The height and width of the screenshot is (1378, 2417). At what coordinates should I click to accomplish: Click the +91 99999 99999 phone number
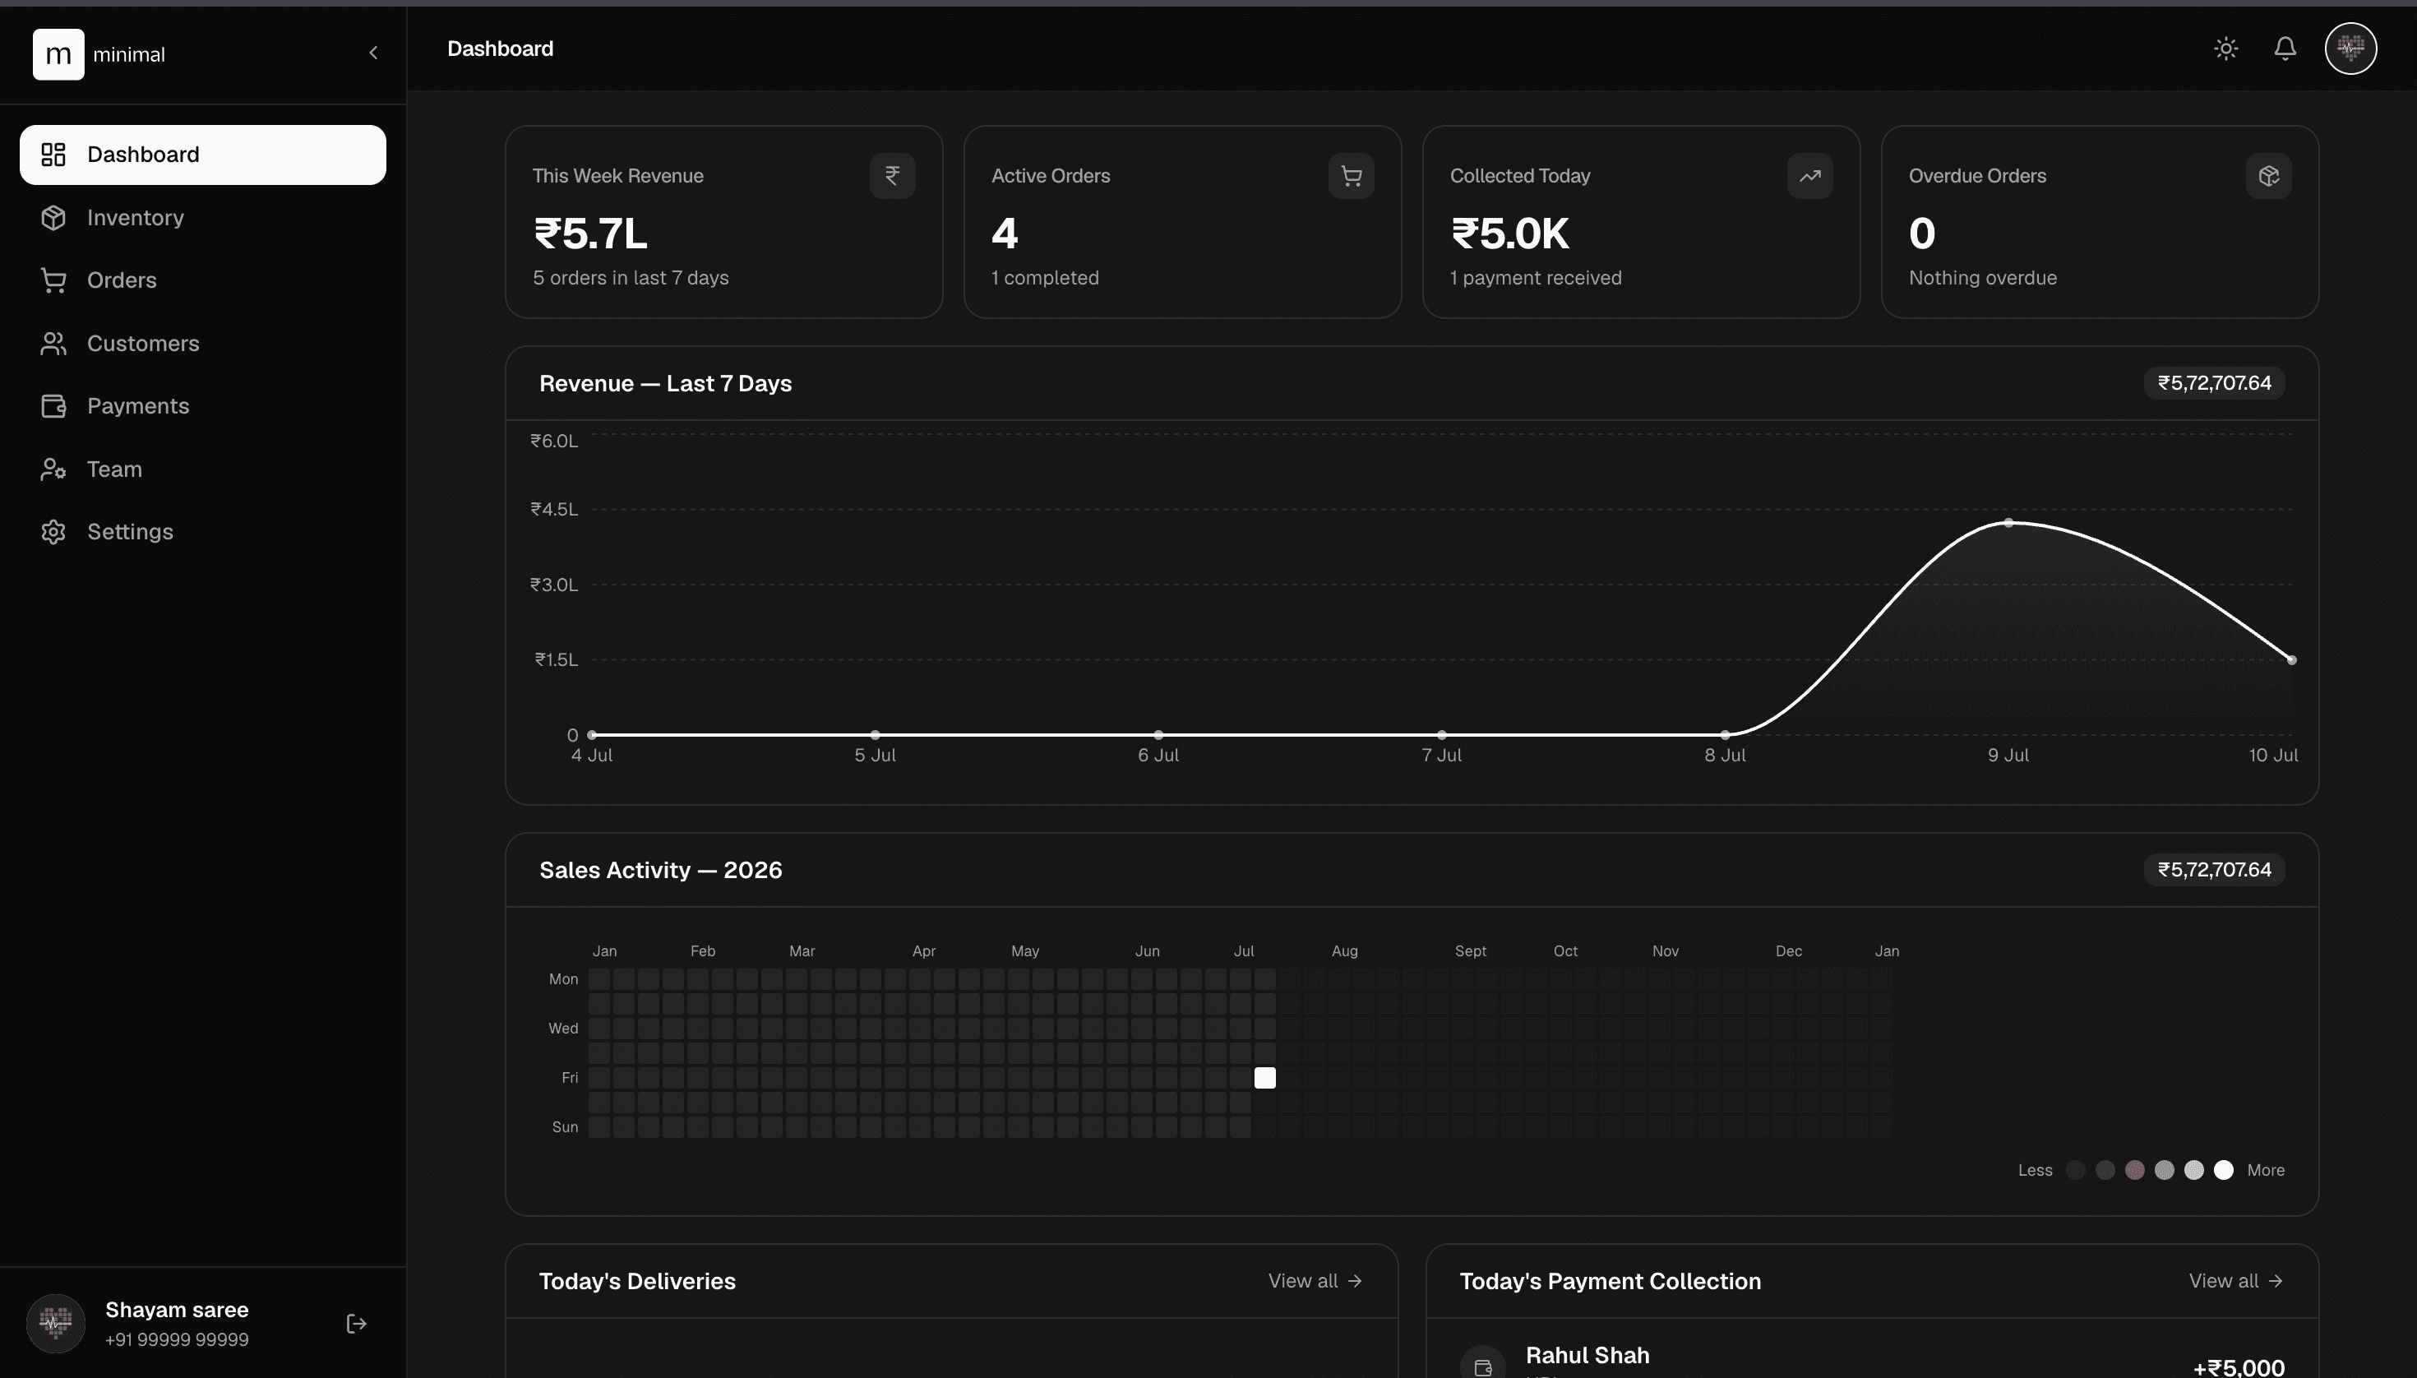[177, 1339]
